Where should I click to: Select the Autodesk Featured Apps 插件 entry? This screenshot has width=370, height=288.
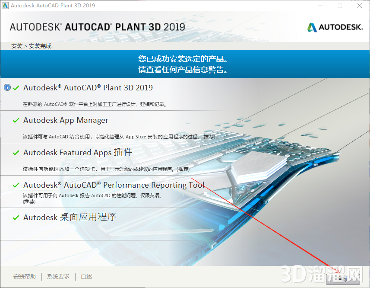click(78, 152)
